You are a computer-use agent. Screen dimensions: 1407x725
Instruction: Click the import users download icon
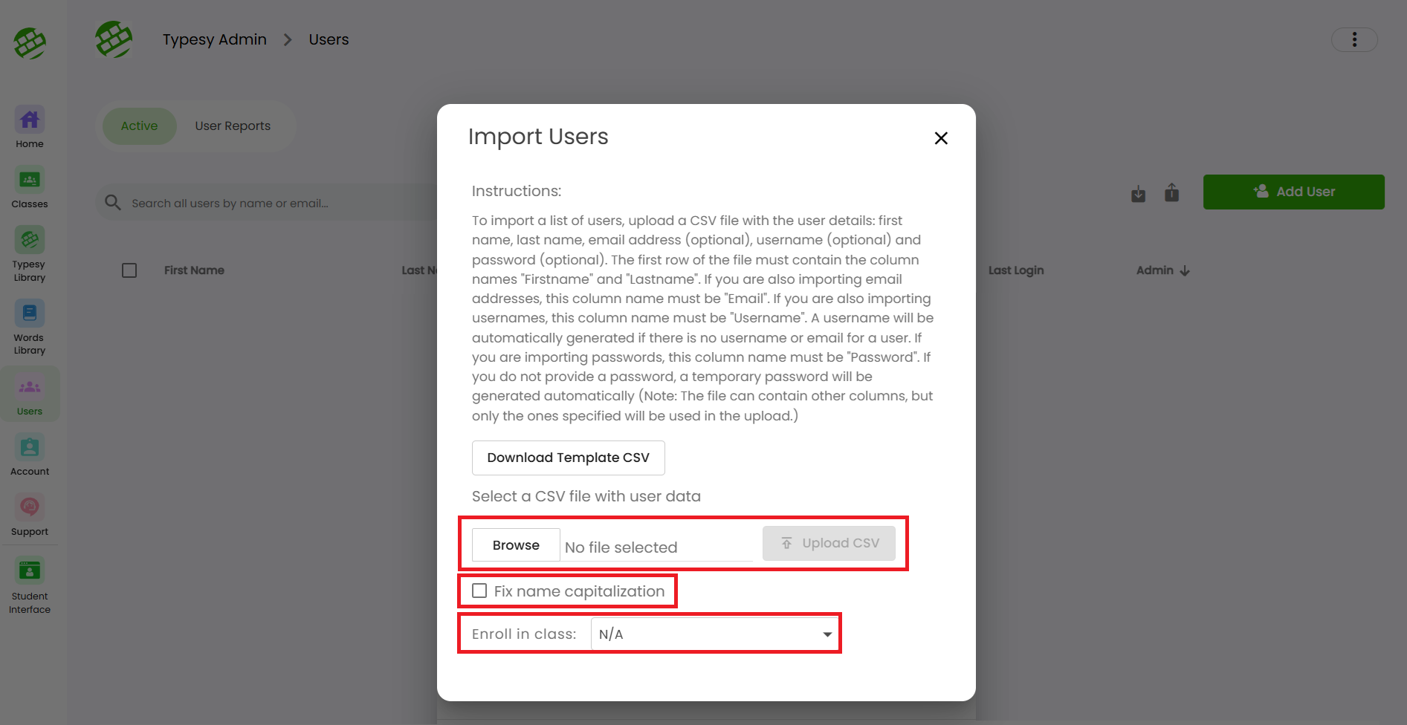tap(1138, 194)
